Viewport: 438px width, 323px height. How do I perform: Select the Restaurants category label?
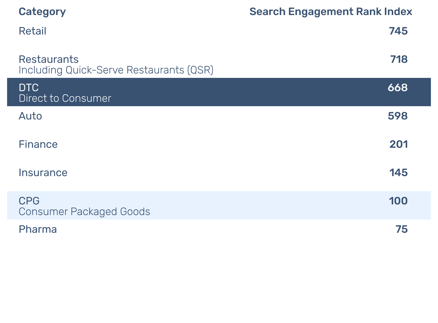(49, 59)
